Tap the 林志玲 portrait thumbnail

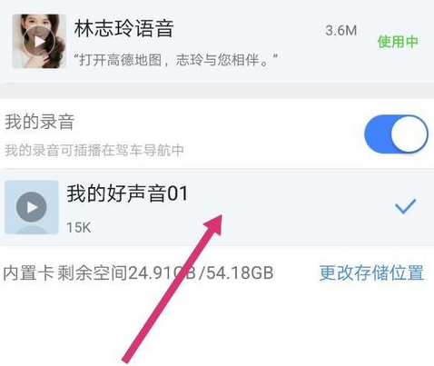point(39,41)
